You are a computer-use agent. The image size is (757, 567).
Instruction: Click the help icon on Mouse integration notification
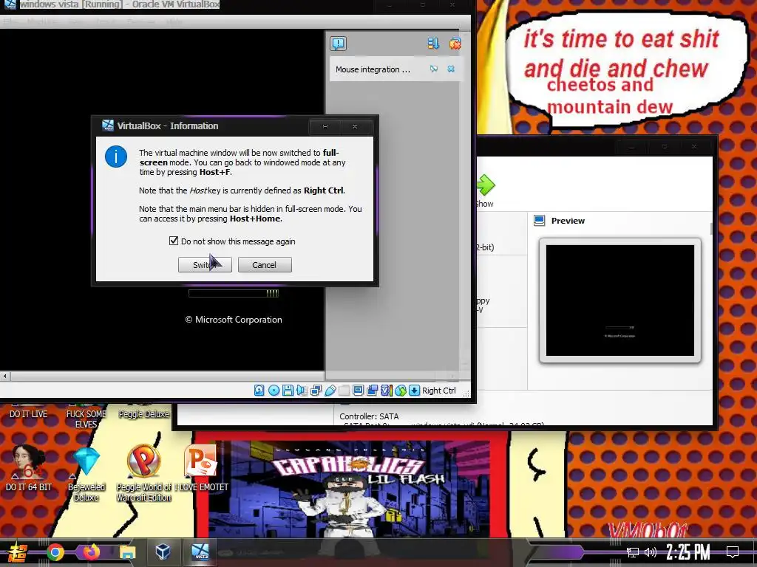(434, 69)
